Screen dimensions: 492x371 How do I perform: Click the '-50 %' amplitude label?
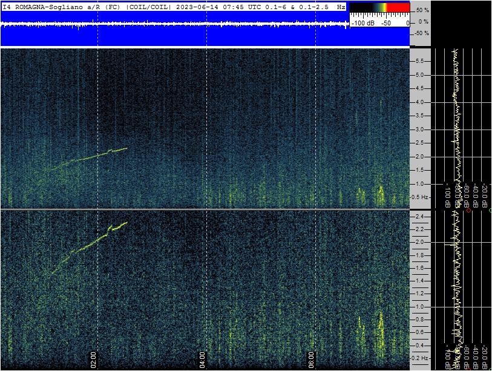click(x=422, y=33)
